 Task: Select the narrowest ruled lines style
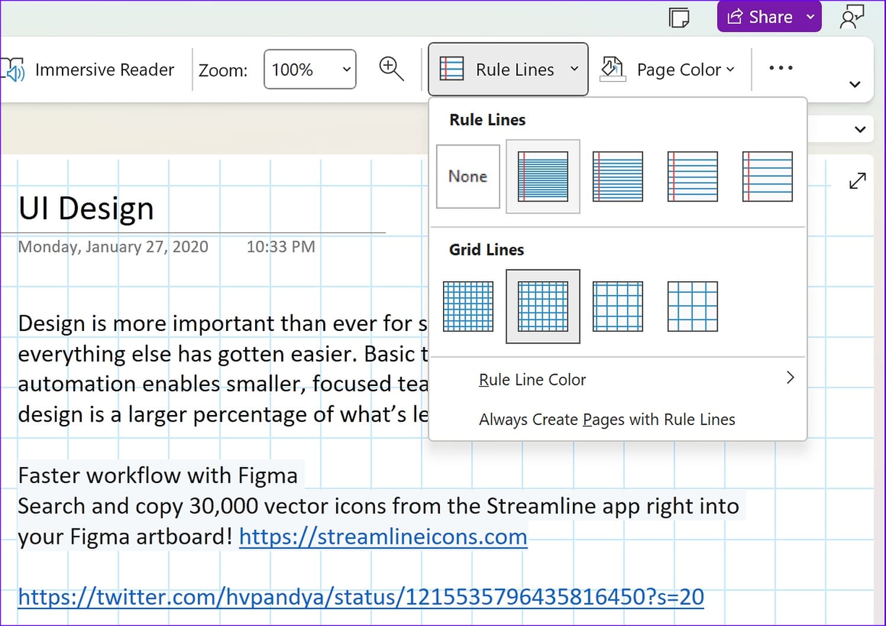543,177
